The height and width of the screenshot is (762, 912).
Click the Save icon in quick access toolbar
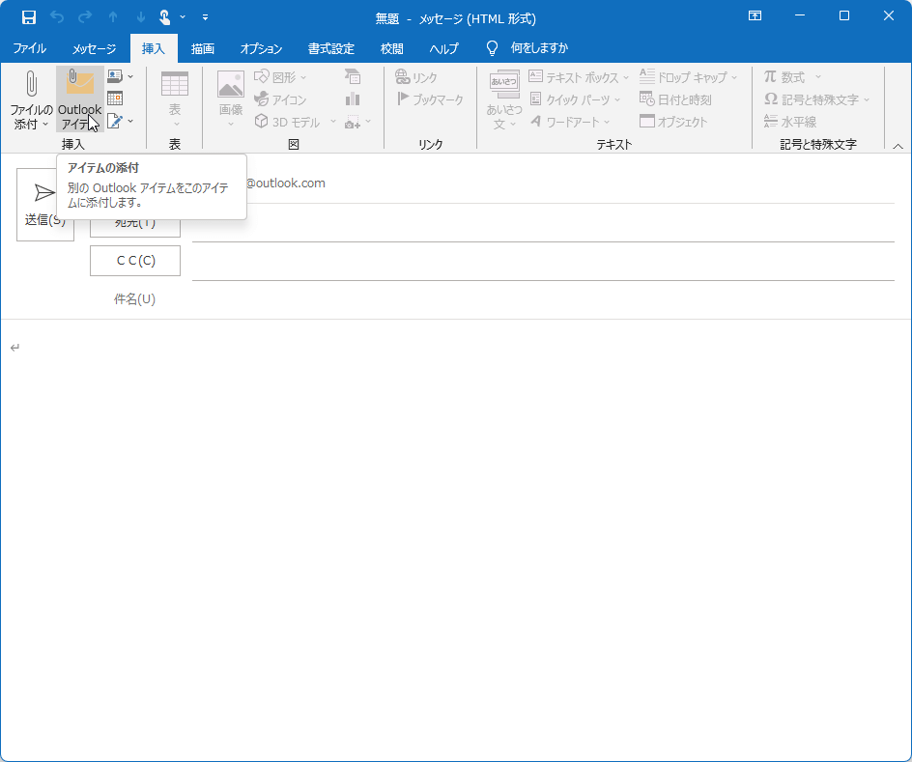[x=29, y=17]
